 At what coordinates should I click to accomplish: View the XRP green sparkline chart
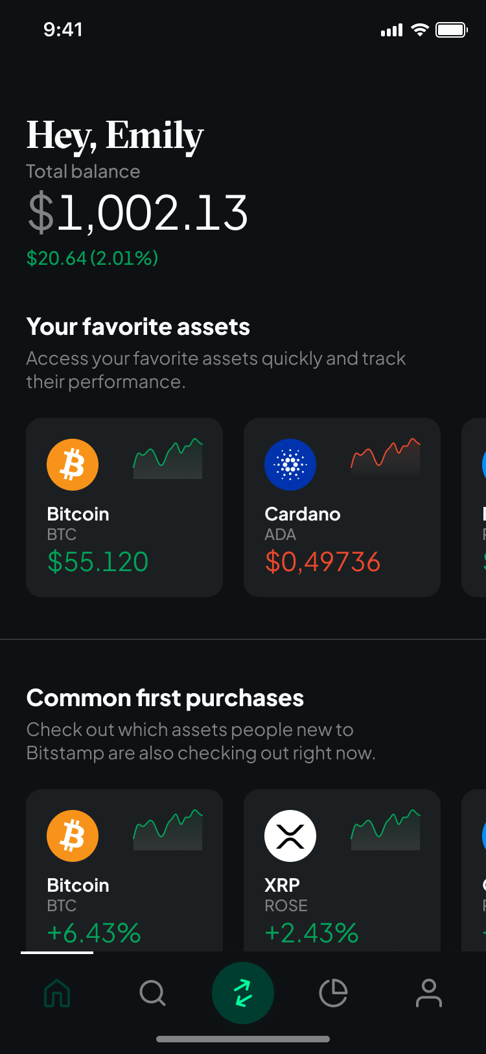tap(386, 831)
